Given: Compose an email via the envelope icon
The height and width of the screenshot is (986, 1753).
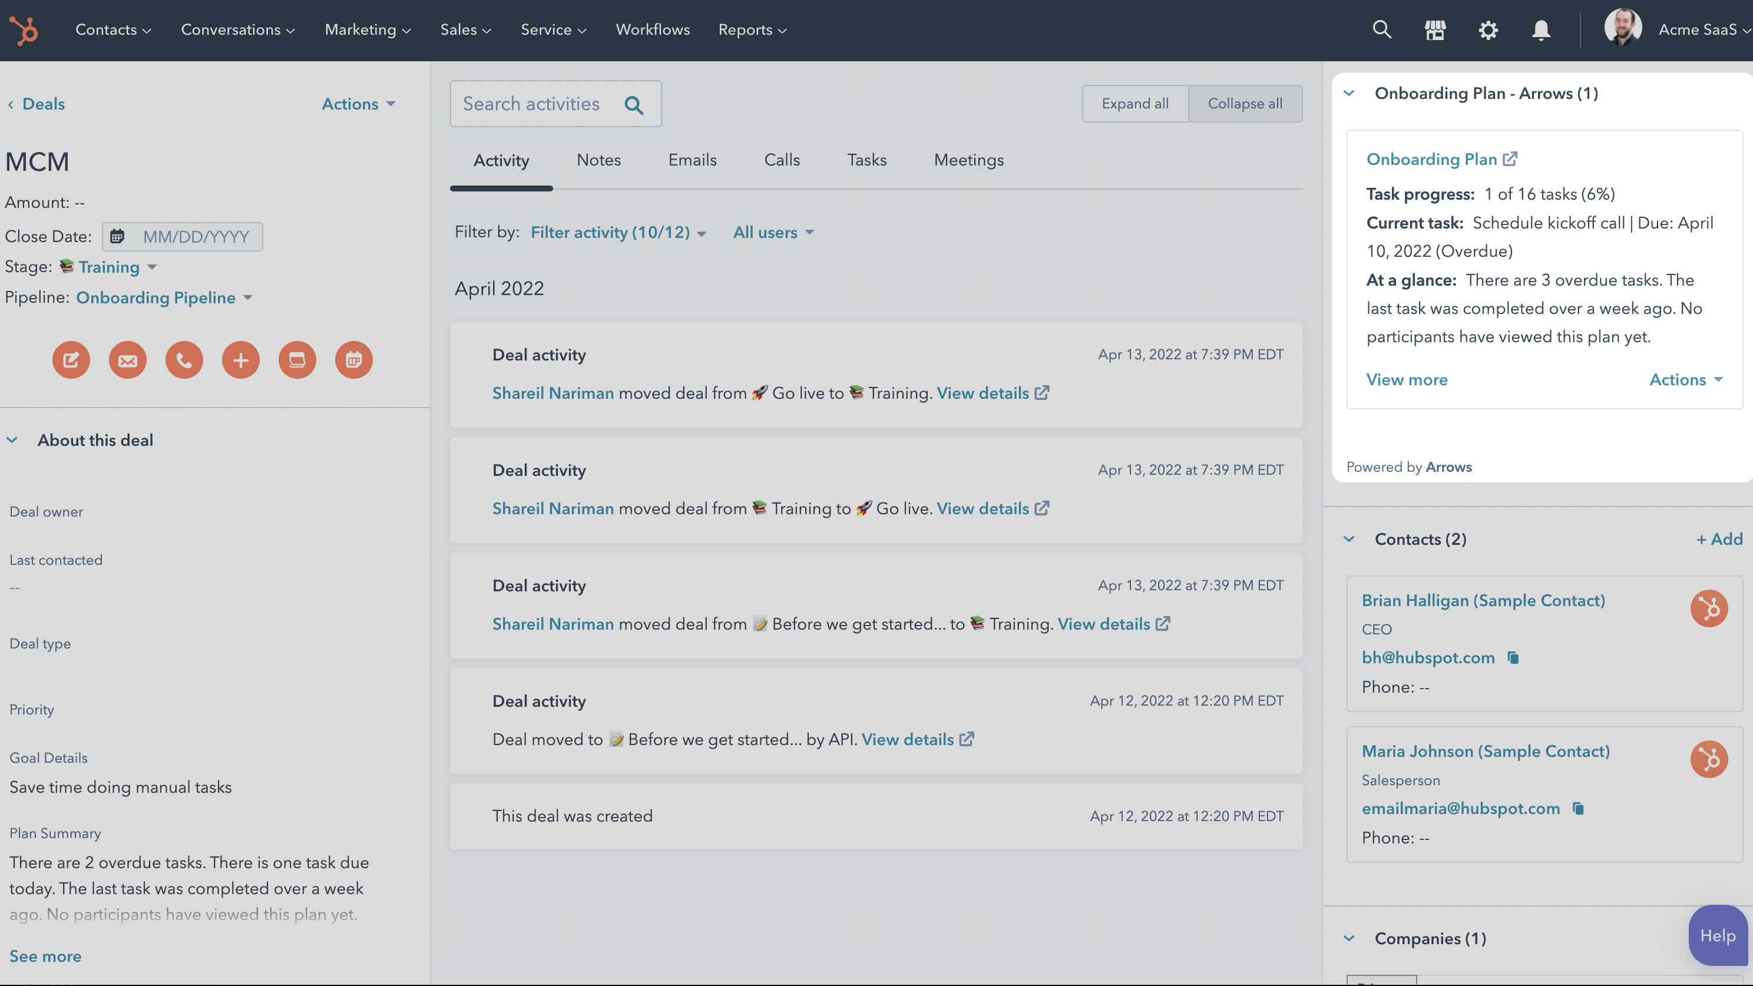Looking at the screenshot, I should [x=127, y=360].
